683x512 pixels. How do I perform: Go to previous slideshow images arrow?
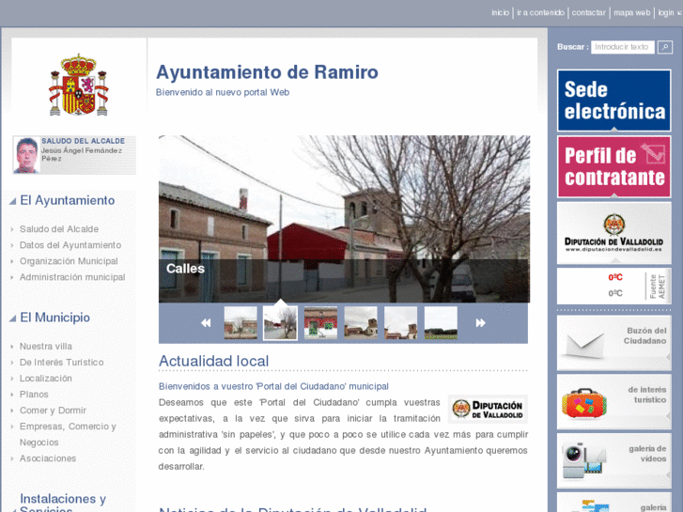[206, 323]
